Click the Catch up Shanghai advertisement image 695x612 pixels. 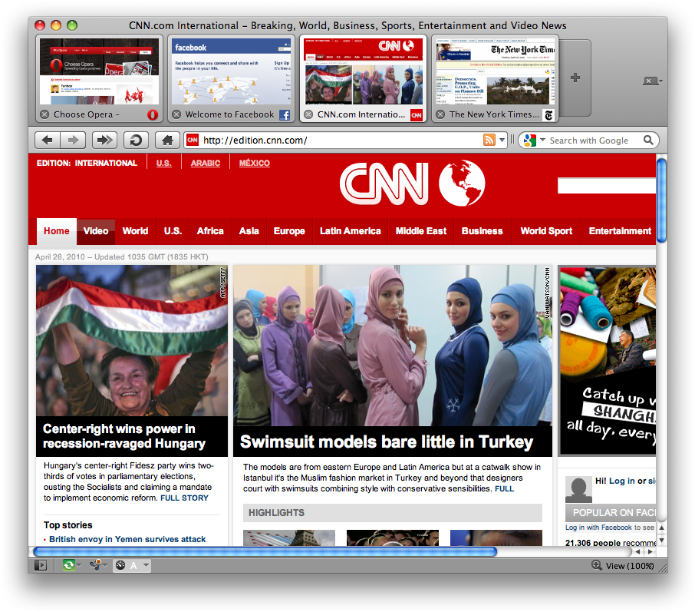click(x=608, y=361)
